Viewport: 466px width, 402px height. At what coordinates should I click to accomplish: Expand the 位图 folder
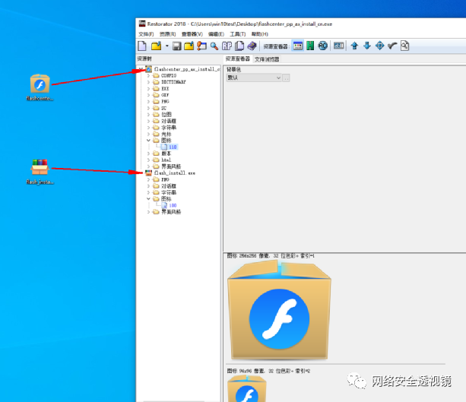pos(148,115)
